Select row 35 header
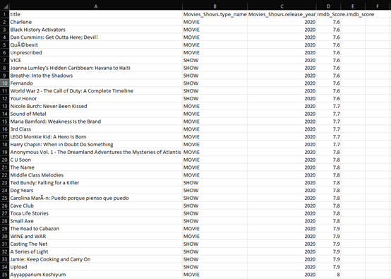Viewport: 391px width, 279px height. [x=4, y=275]
